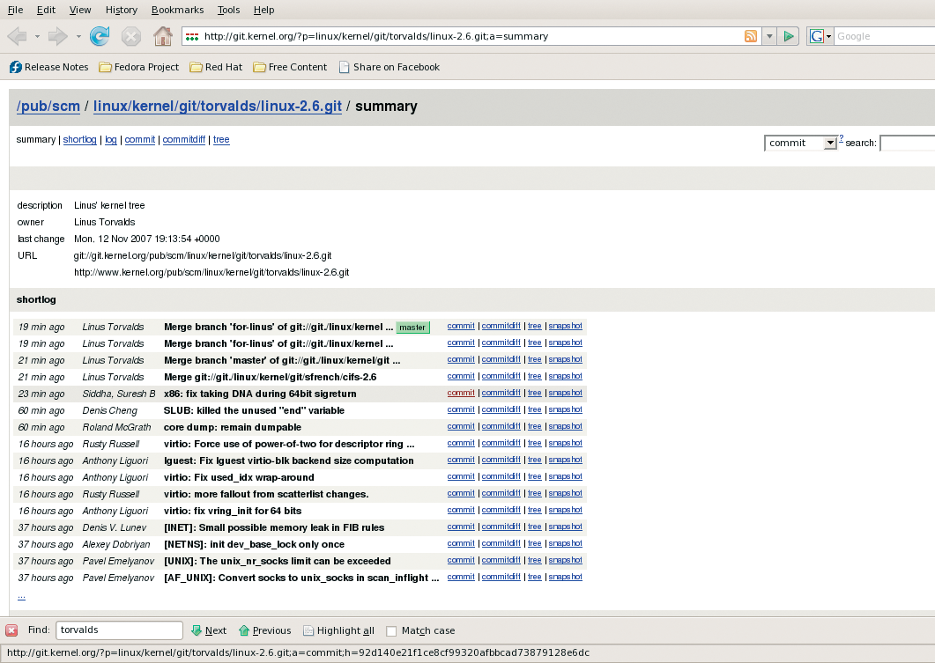Viewport: 935px width, 663px height.
Task: Click the Stop loading icon
Action: click(x=130, y=36)
